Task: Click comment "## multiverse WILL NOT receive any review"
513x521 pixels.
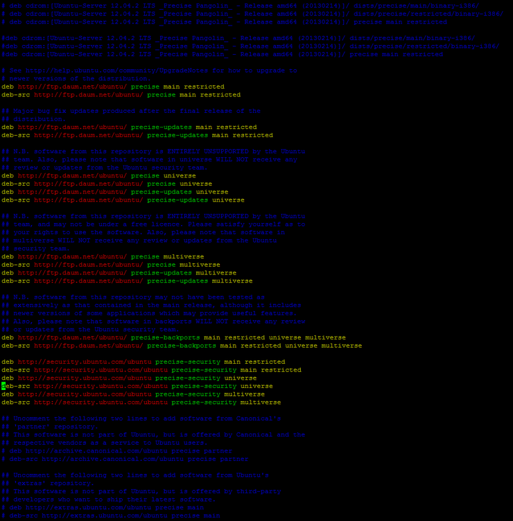Action: click(139, 240)
